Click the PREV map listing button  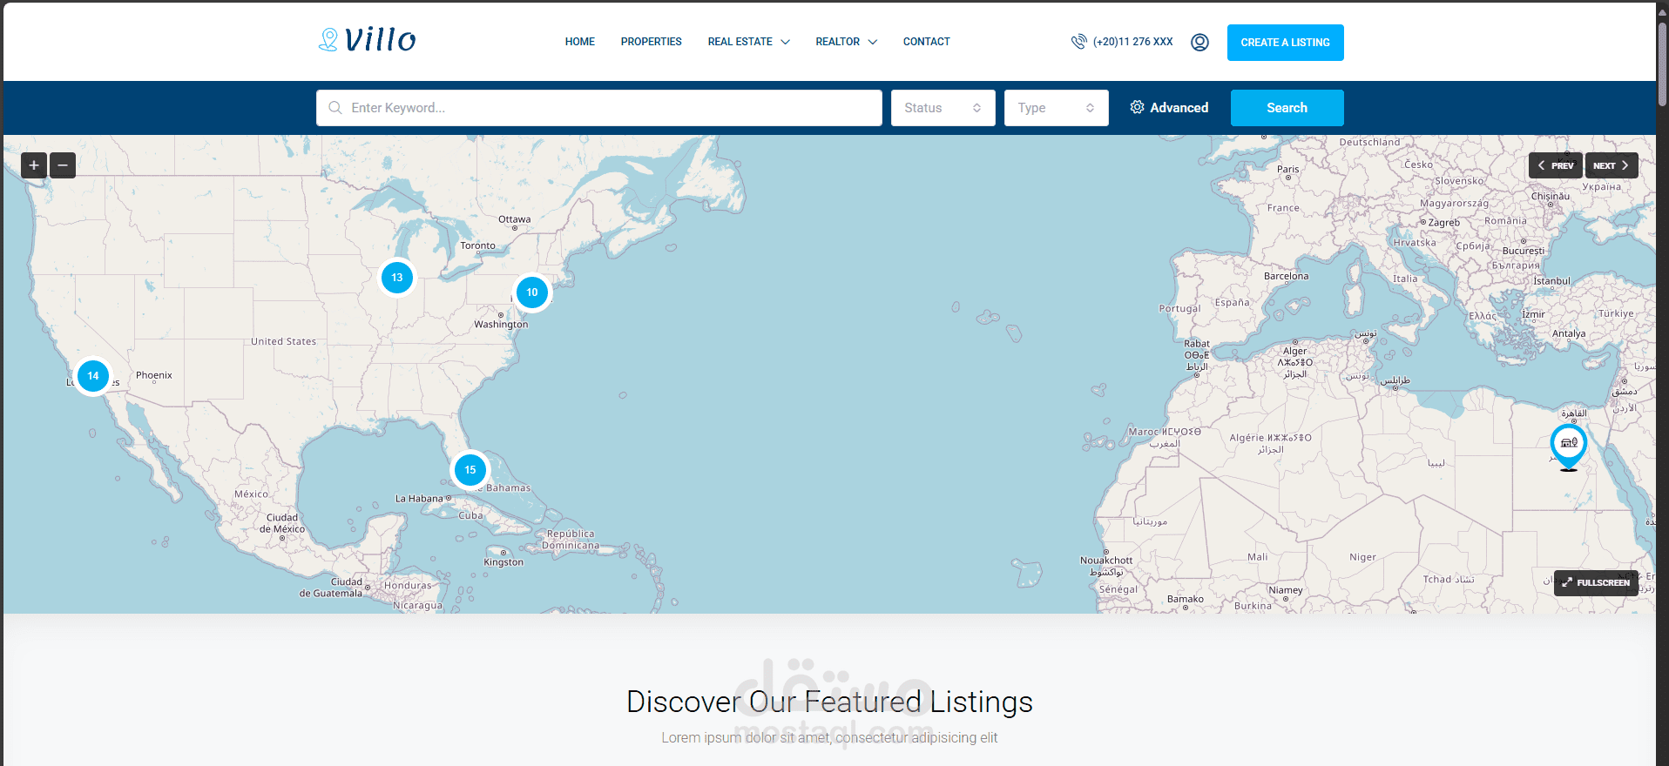pyautogui.click(x=1555, y=165)
